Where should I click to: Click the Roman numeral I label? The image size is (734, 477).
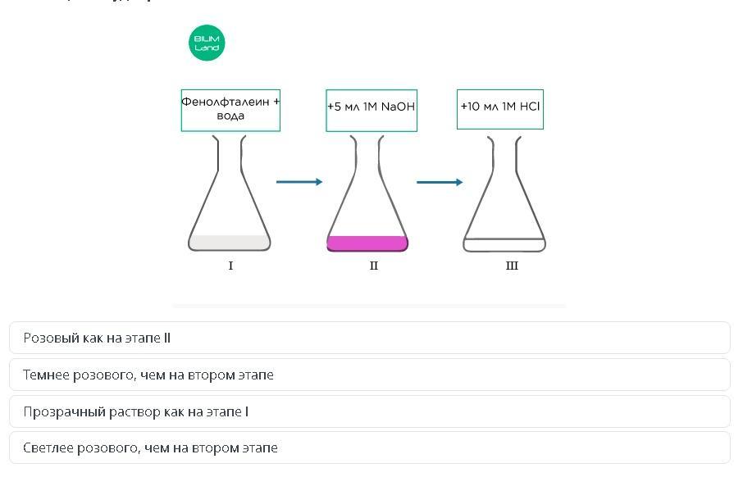(x=230, y=266)
